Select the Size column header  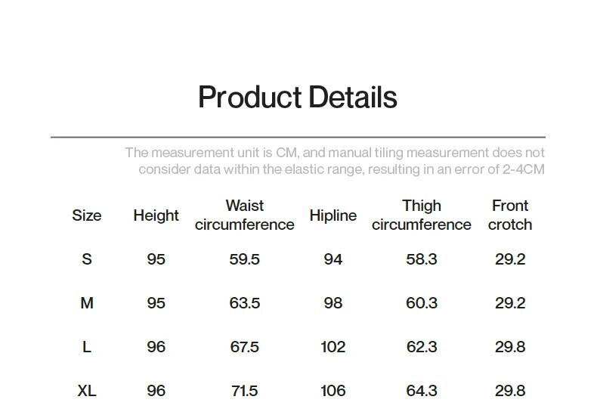87,215
